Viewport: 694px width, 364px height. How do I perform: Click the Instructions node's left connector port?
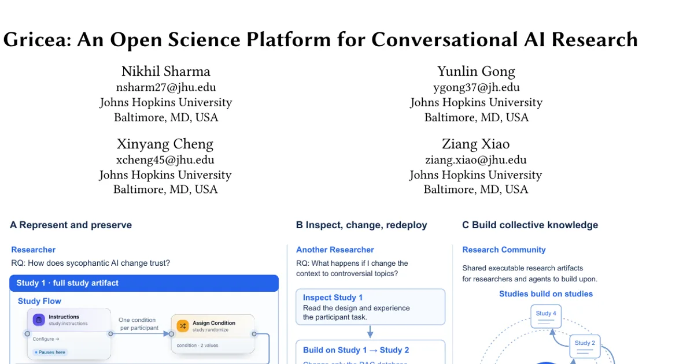[27, 333]
